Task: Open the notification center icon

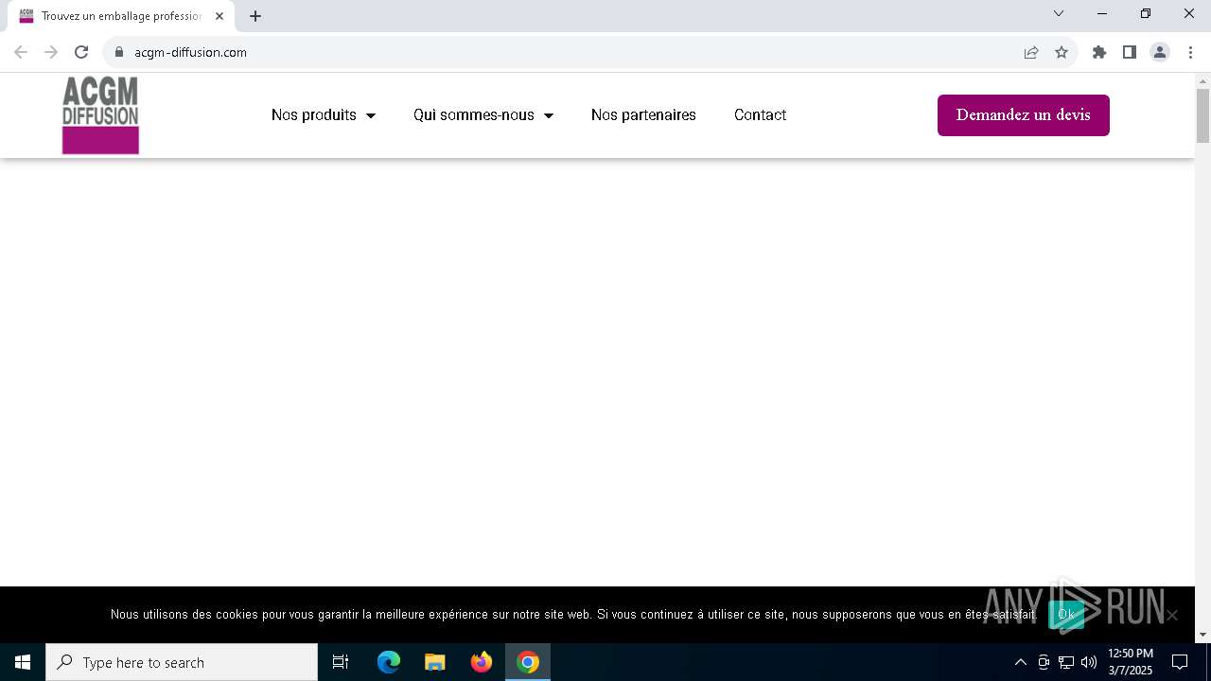Action: pos(1180,662)
